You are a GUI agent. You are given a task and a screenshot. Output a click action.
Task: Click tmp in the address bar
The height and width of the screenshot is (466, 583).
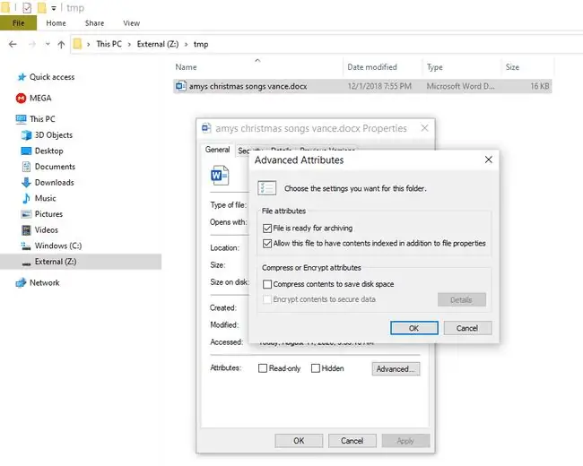coord(201,44)
